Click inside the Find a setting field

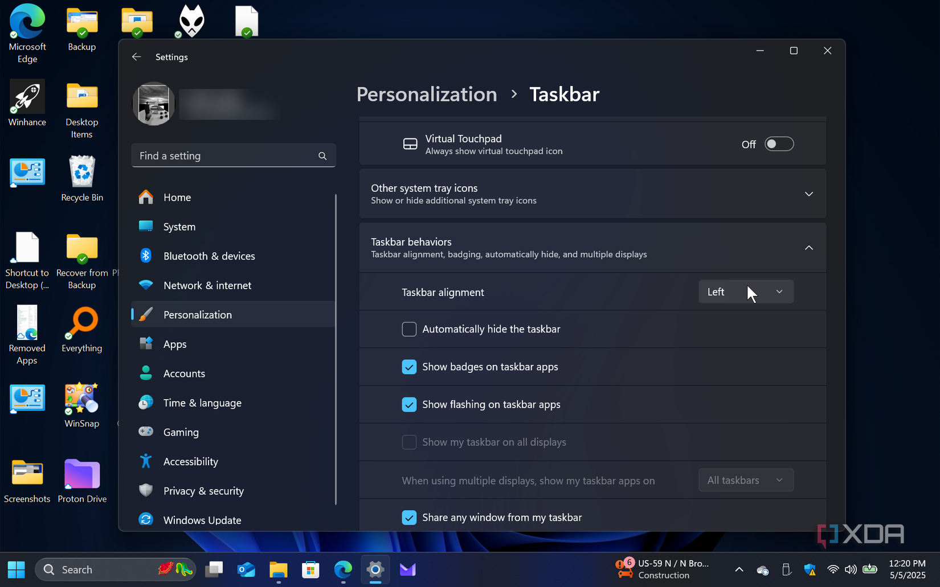[234, 156]
